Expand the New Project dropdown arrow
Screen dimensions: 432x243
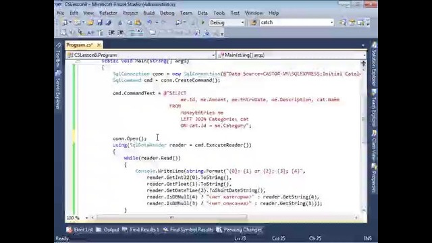[70, 22]
